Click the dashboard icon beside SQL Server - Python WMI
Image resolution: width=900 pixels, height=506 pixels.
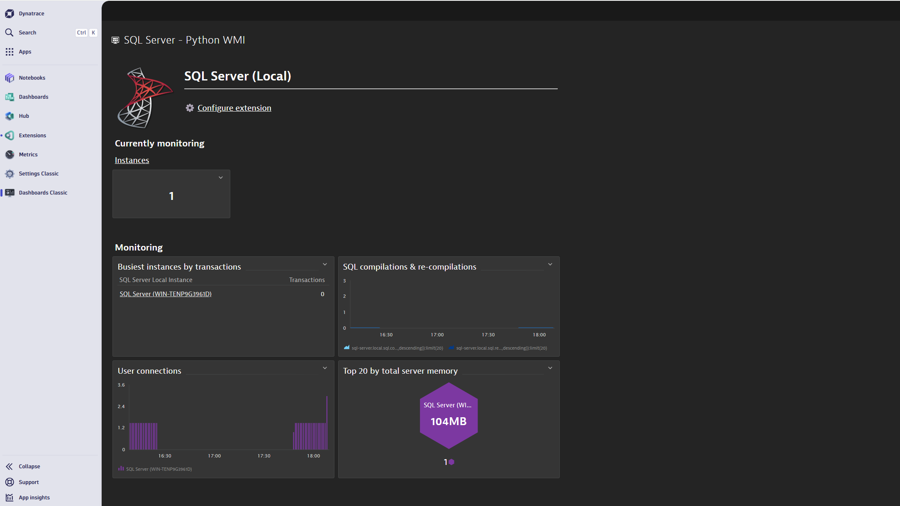tap(115, 40)
